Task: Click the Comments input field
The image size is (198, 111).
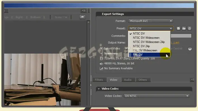Action: click(181, 36)
